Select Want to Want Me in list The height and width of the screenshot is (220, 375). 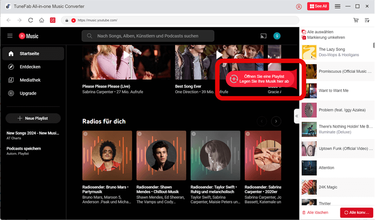(x=337, y=90)
